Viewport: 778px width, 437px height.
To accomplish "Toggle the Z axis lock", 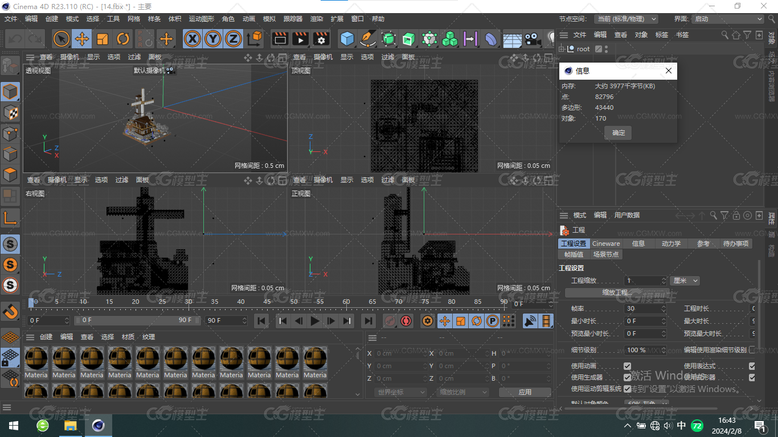I will pyautogui.click(x=233, y=39).
